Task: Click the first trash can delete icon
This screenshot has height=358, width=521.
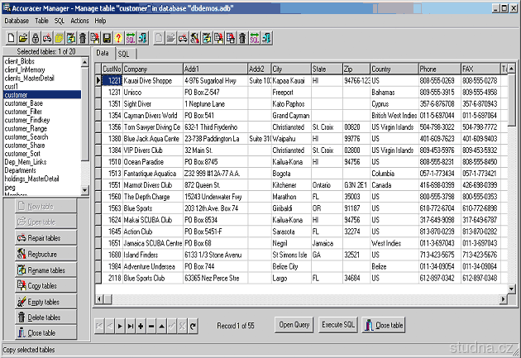Action: point(83,37)
